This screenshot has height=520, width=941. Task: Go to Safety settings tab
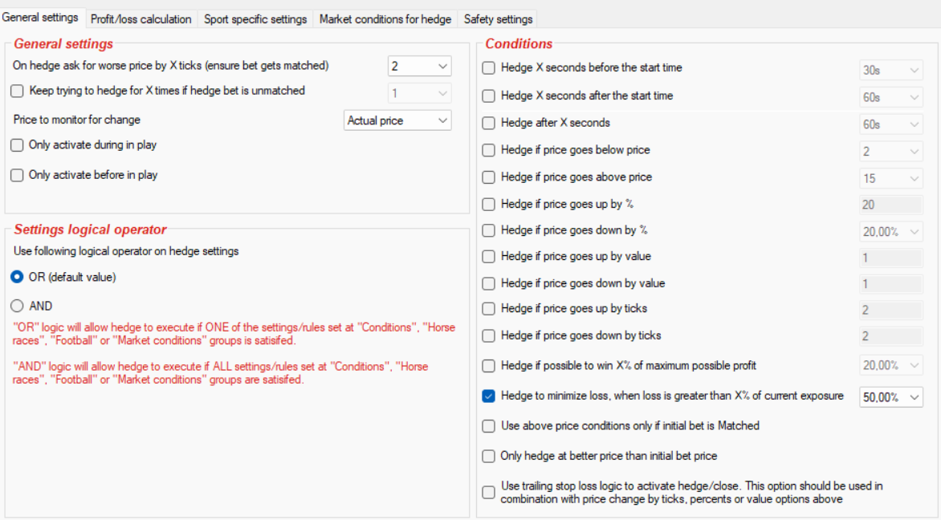498,19
